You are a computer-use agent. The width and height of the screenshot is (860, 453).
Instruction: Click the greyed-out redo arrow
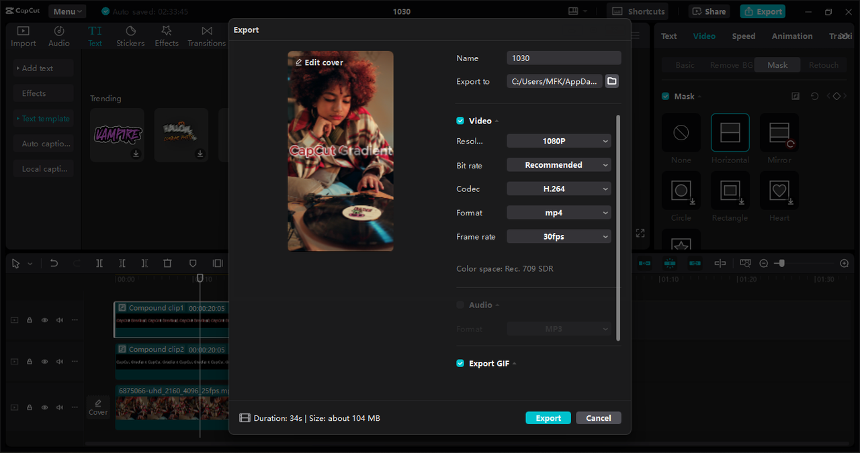[77, 264]
